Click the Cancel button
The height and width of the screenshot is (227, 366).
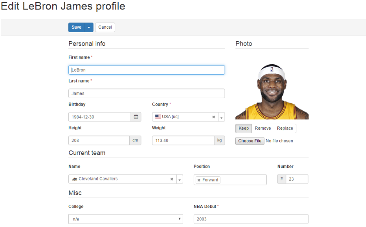(x=105, y=27)
